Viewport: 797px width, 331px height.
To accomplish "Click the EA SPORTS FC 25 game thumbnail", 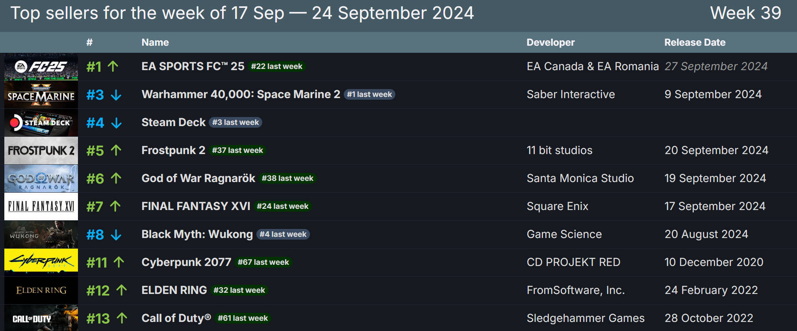I will point(41,67).
